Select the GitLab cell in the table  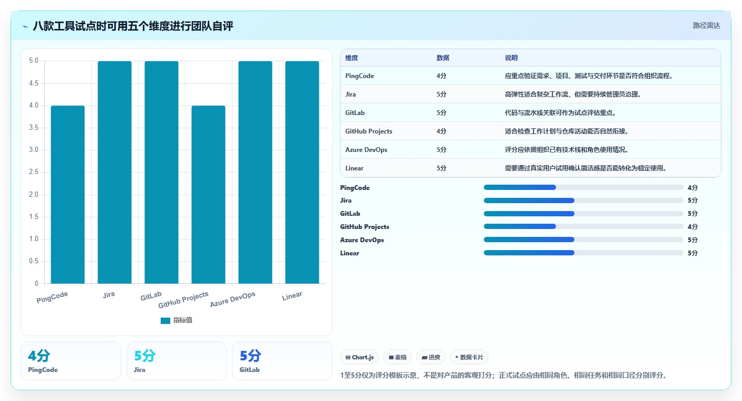tap(355, 113)
